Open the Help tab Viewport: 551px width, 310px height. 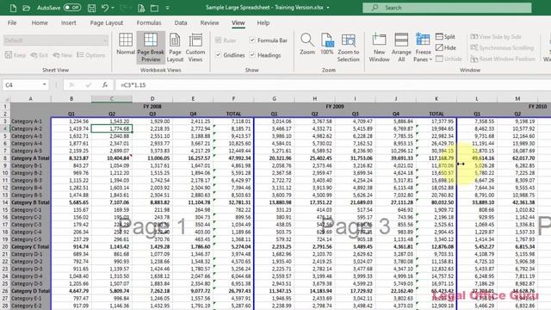click(263, 23)
